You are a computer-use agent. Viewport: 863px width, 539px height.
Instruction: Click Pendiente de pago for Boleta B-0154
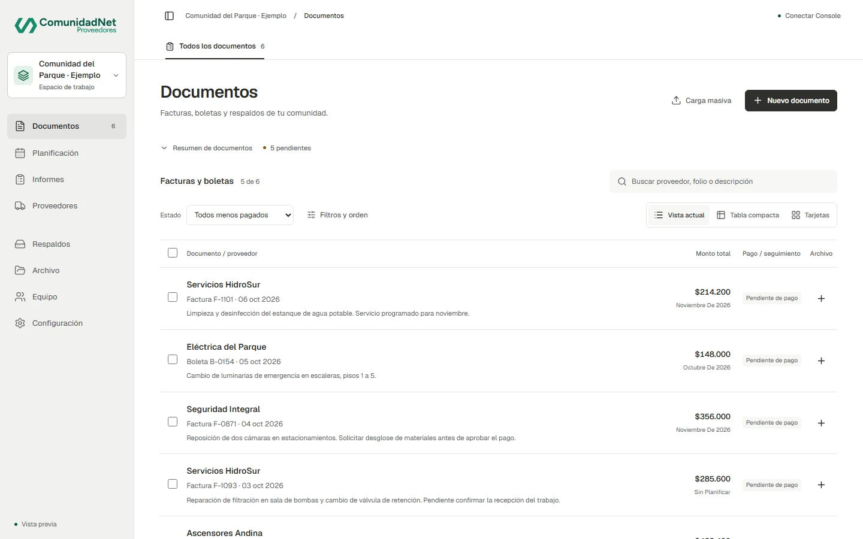772,361
